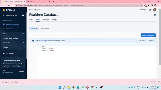161x90 pixels.
Task: Click the page vertical scrollbar
Action: pyautogui.click(x=160, y=37)
